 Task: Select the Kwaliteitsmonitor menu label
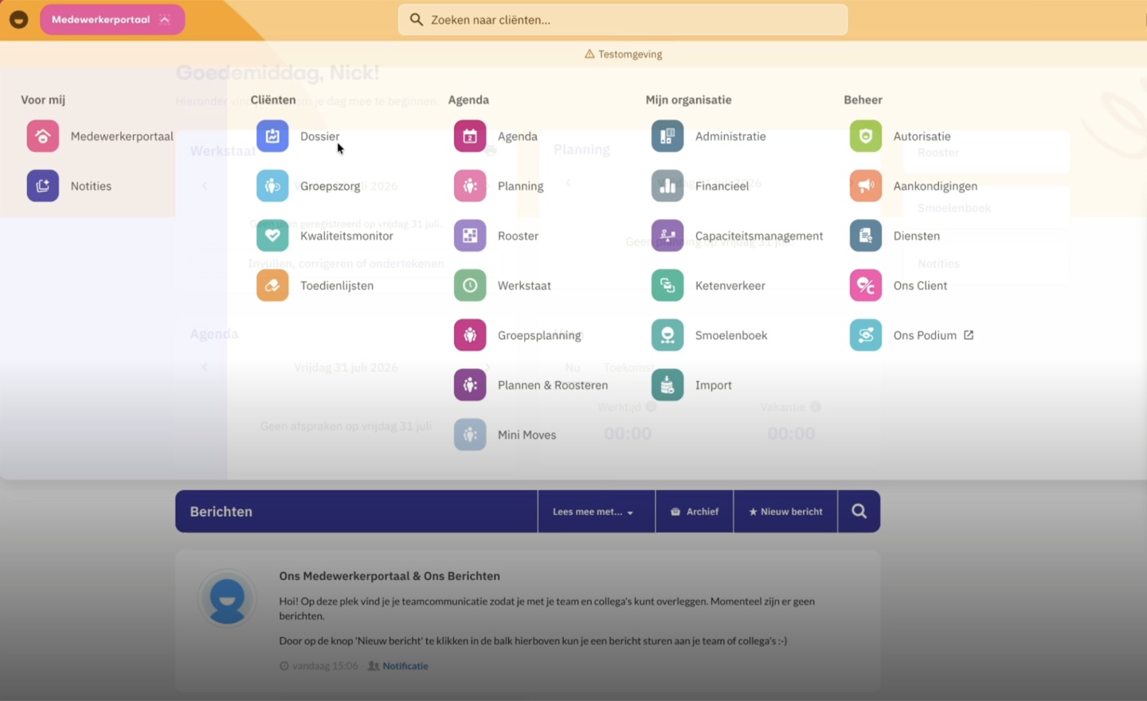coord(346,236)
